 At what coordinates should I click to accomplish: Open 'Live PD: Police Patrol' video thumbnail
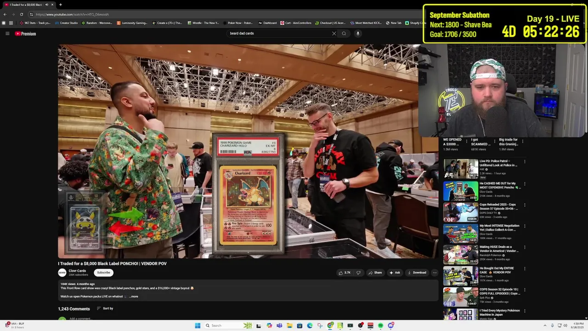(460, 169)
